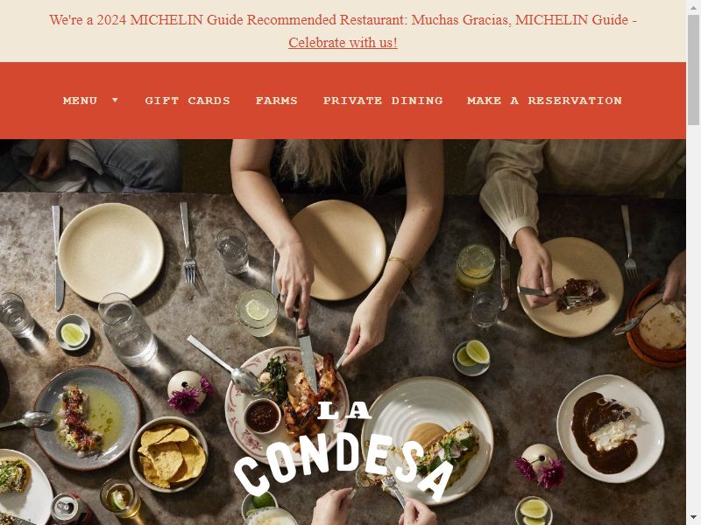Click the scrollbar up arrow
Viewport: 701px width, 525px height.
tap(693, 6)
